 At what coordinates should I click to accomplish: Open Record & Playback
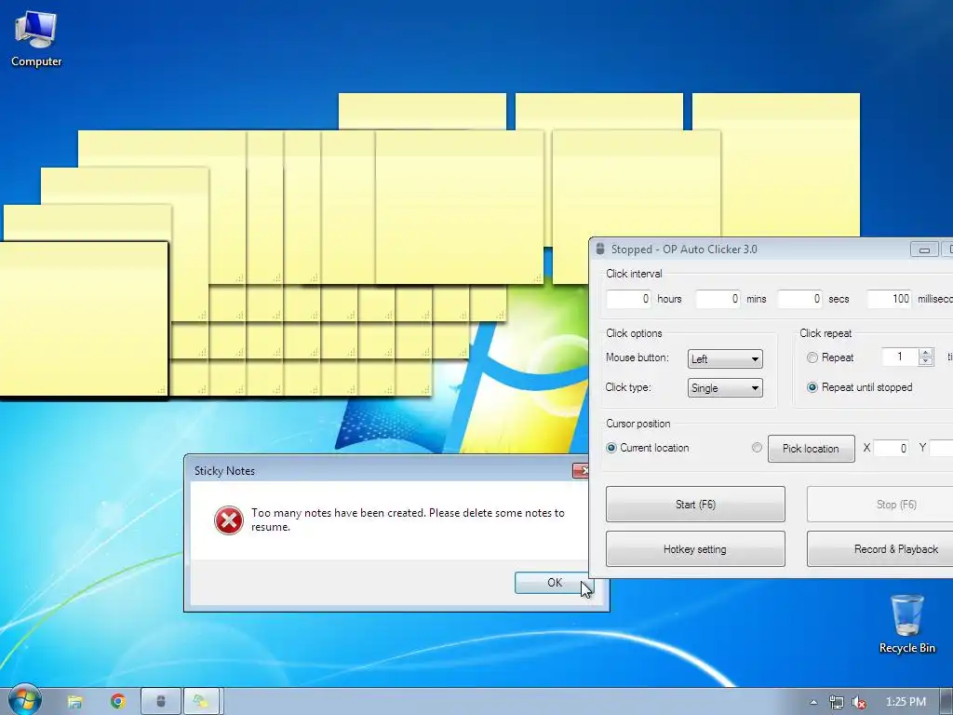[880, 549]
